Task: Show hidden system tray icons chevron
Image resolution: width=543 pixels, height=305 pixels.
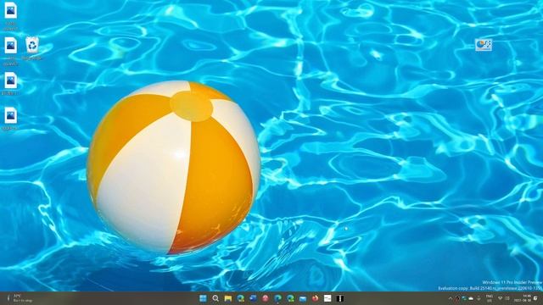Action: point(451,298)
